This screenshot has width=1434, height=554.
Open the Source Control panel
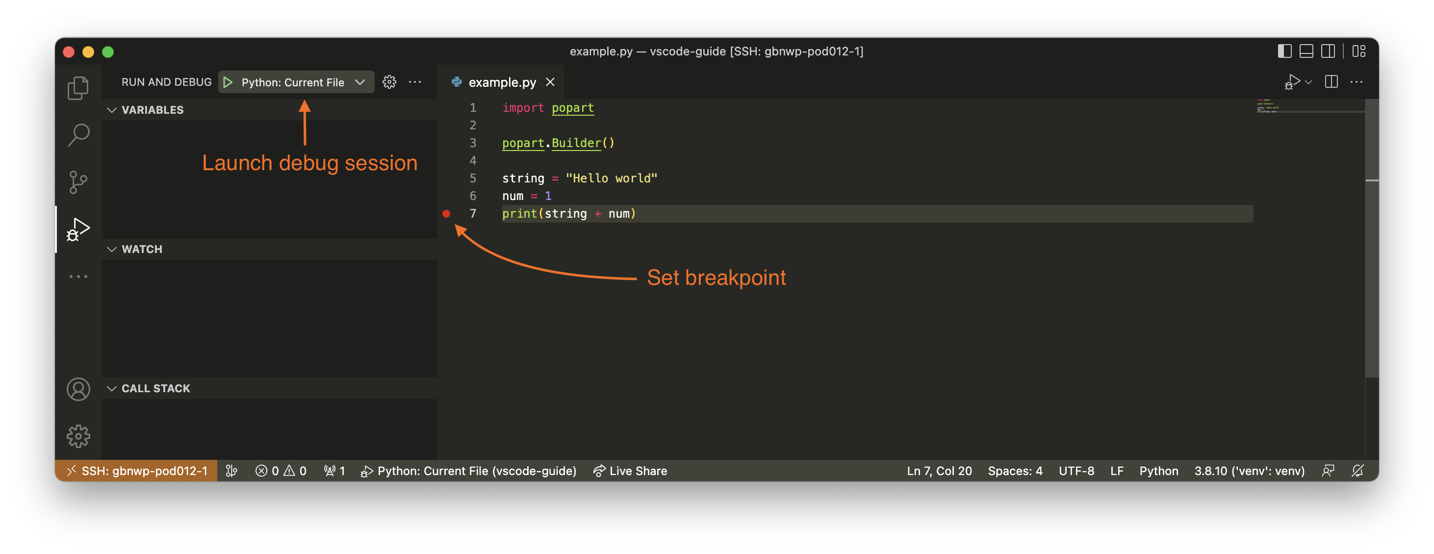78,180
